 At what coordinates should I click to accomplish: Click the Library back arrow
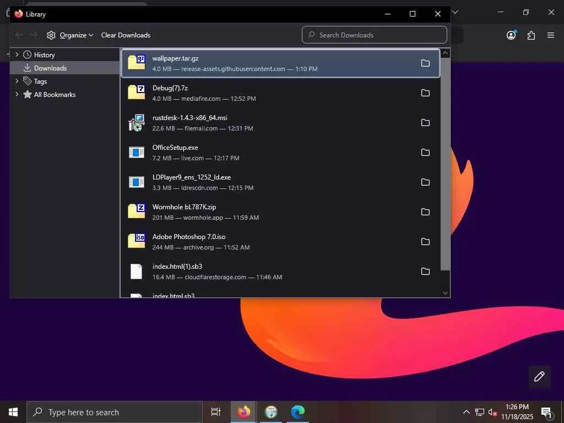point(19,35)
